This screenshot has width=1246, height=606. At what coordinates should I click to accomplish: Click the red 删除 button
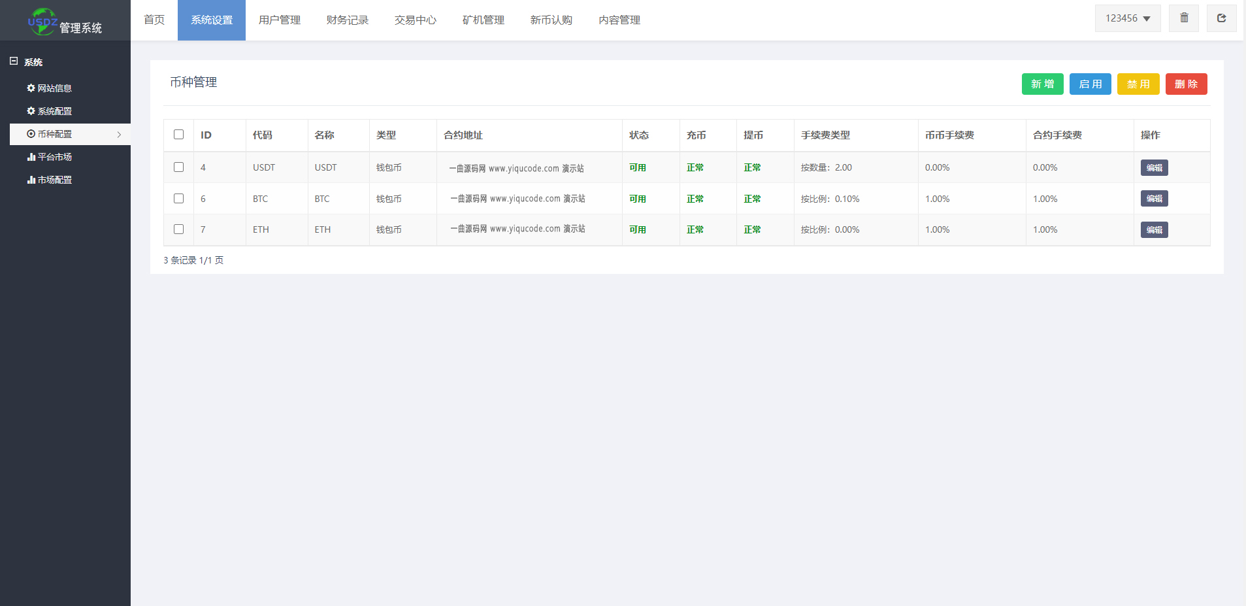coord(1186,84)
